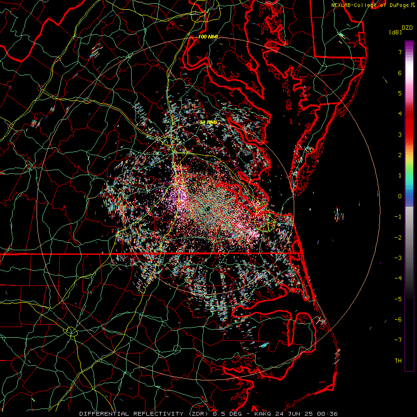The width and height of the screenshot is (417, 417).
Task: Click the -1 dB scale label
Action: pos(398,217)
